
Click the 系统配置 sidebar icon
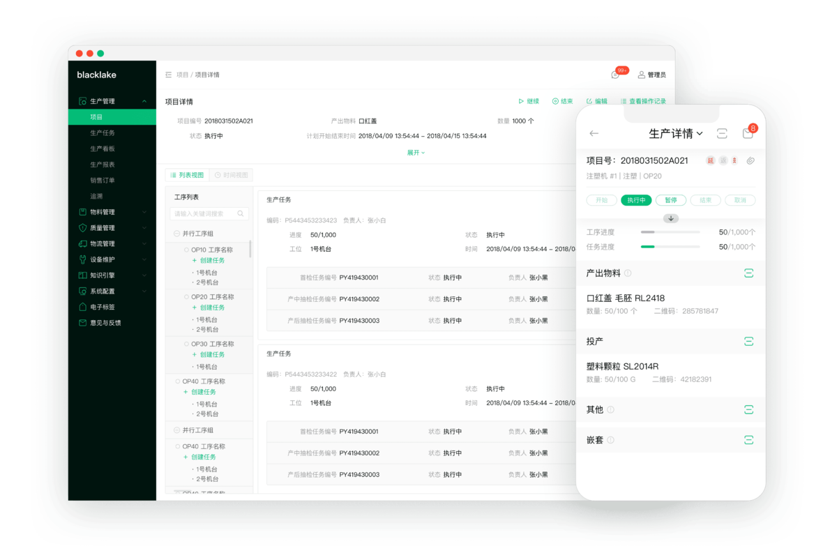83,291
